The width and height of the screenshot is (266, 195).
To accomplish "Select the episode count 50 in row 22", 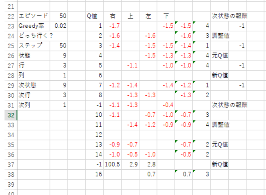I will [59, 16].
